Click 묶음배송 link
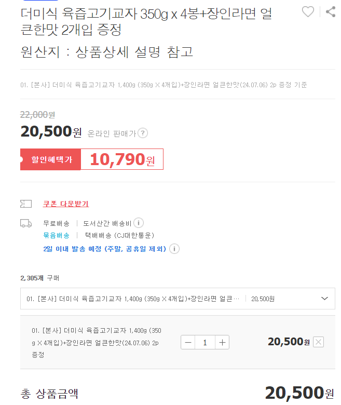 click(x=56, y=235)
